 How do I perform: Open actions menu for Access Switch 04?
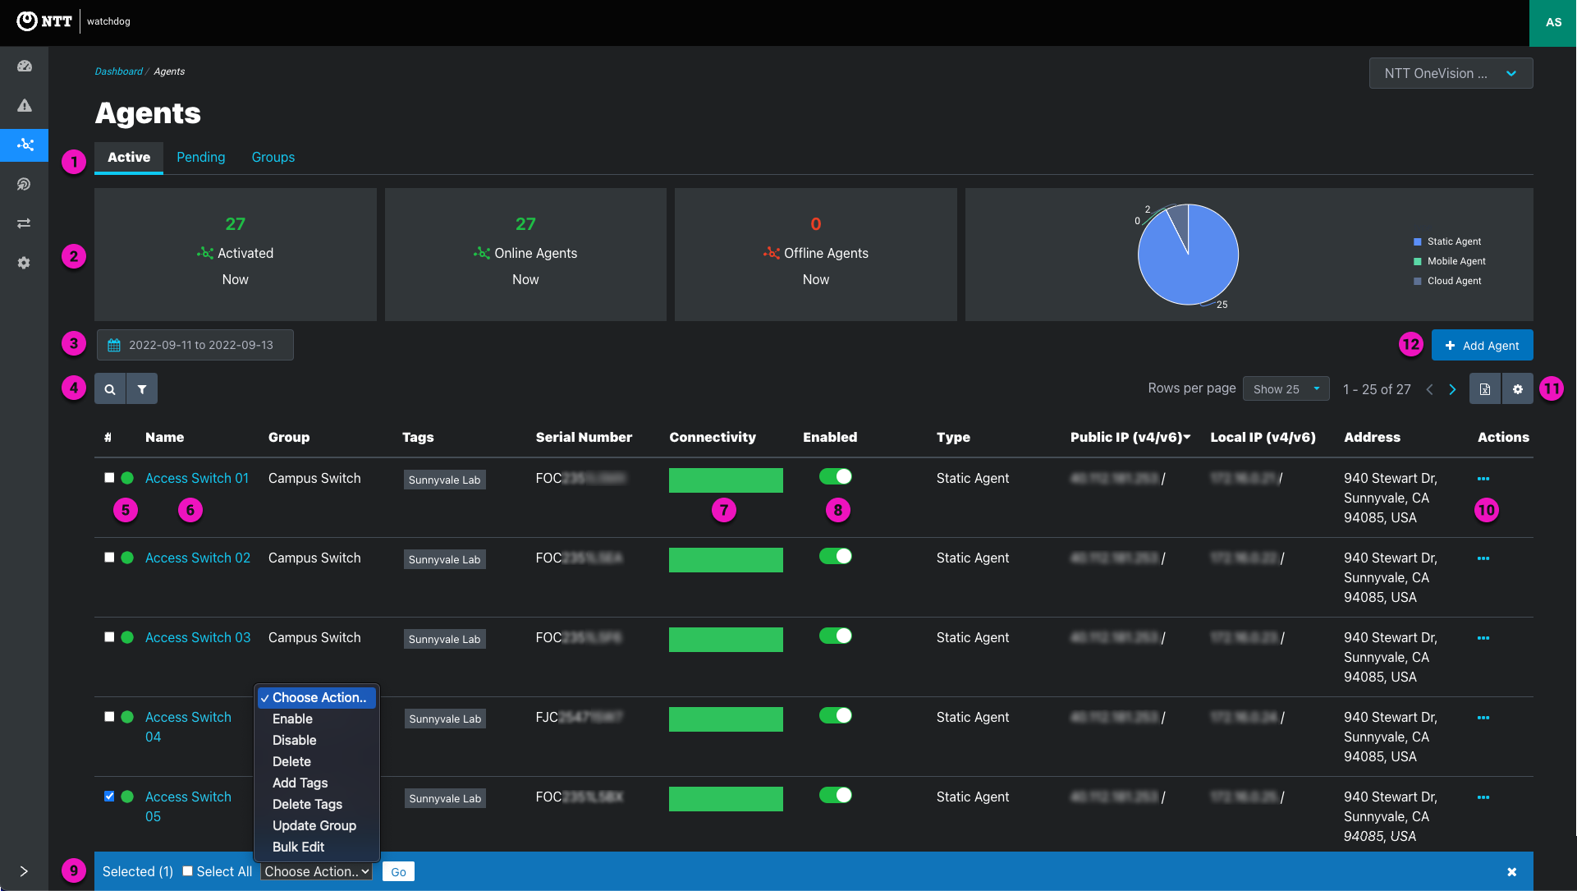click(1483, 718)
